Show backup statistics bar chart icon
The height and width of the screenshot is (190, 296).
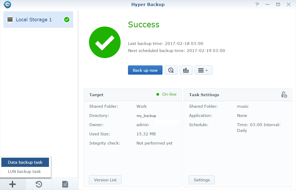click(186, 70)
